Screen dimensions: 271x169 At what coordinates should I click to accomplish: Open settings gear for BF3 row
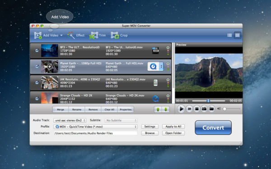(168, 48)
